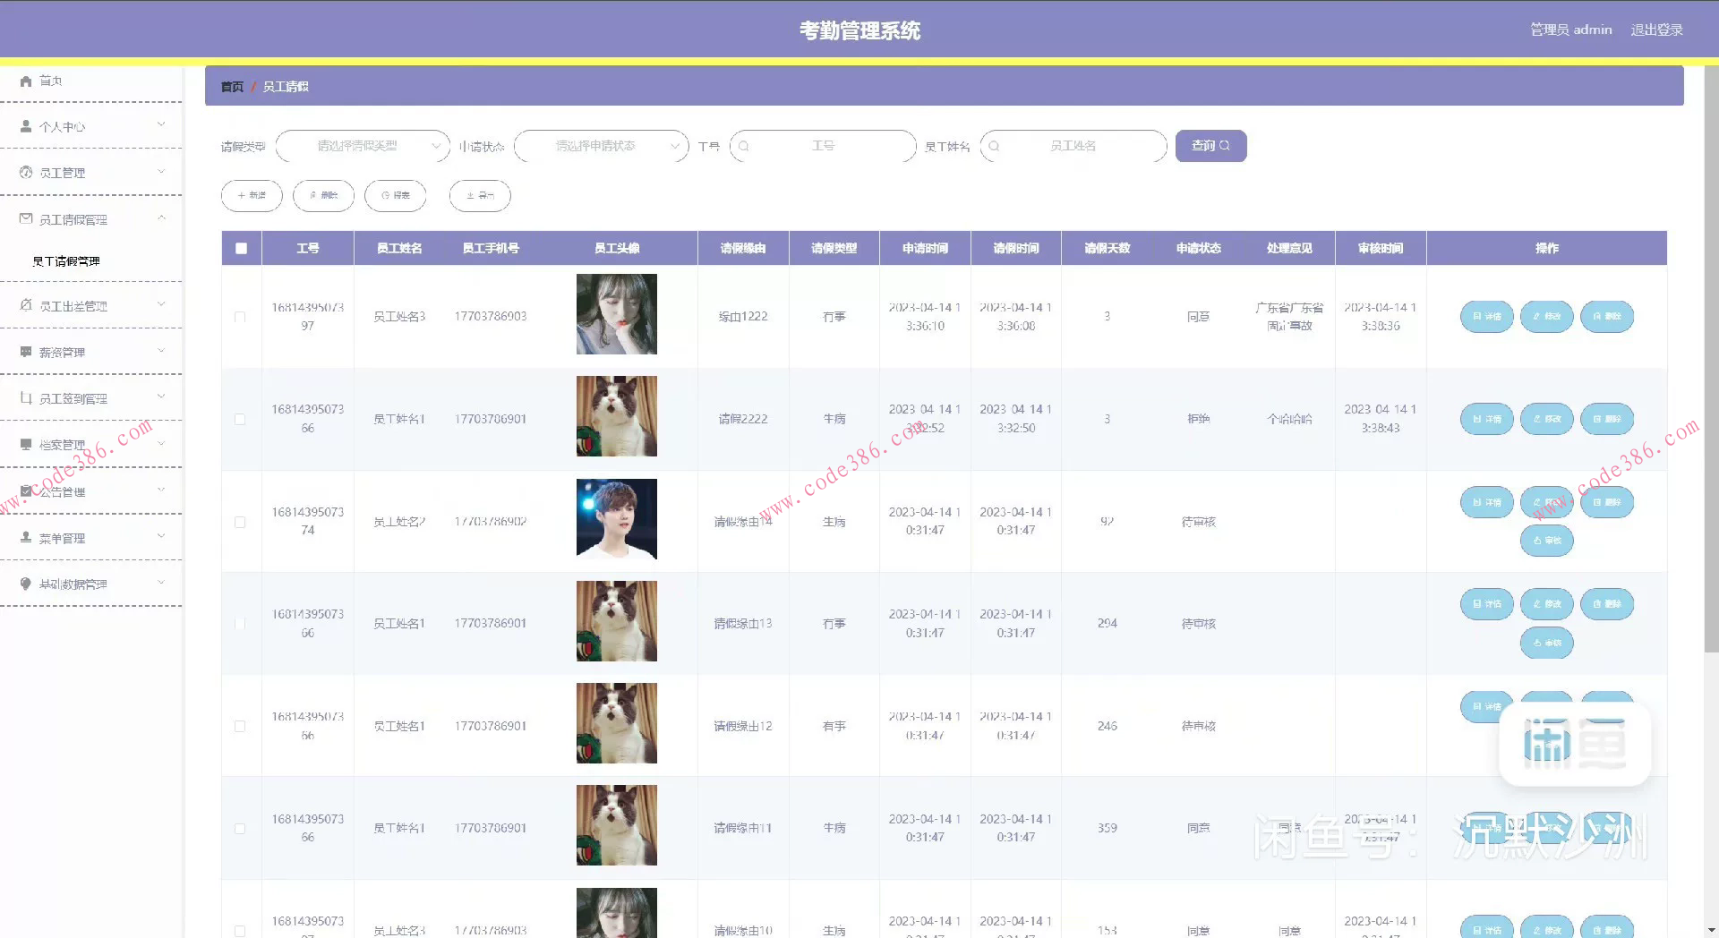
Task: Click the 公告管理 icon in sidebar
Action: pyautogui.click(x=26, y=491)
